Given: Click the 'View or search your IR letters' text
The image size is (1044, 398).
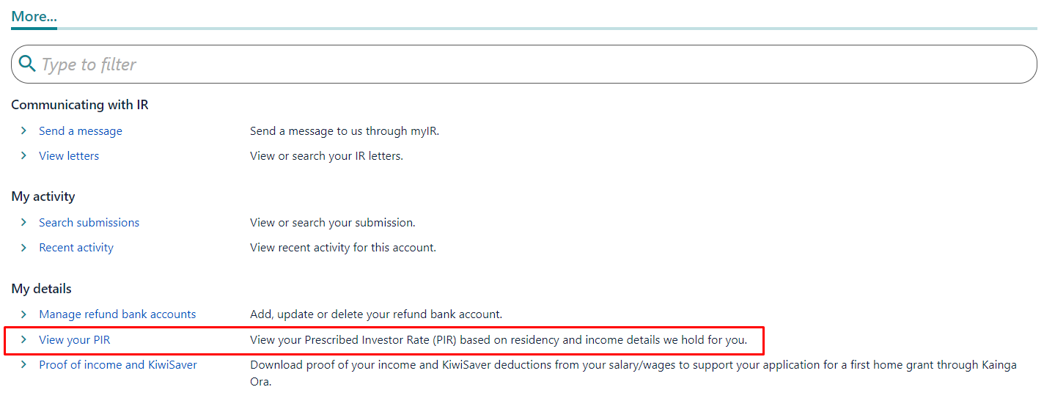Looking at the screenshot, I should click(x=326, y=155).
